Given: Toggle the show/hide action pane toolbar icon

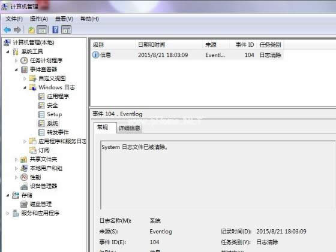Looking at the screenshot, I should [66, 30].
